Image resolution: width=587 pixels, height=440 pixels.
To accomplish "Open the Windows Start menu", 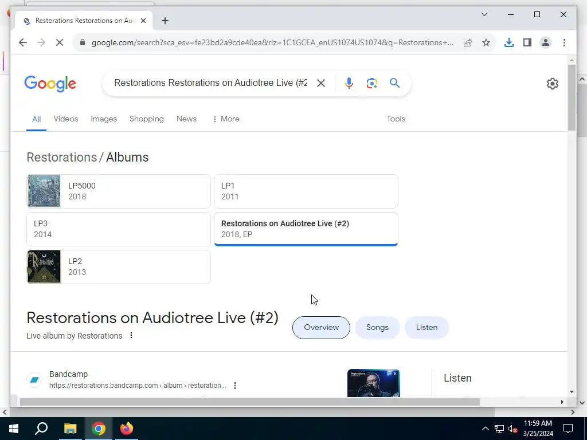I will click(x=14, y=429).
